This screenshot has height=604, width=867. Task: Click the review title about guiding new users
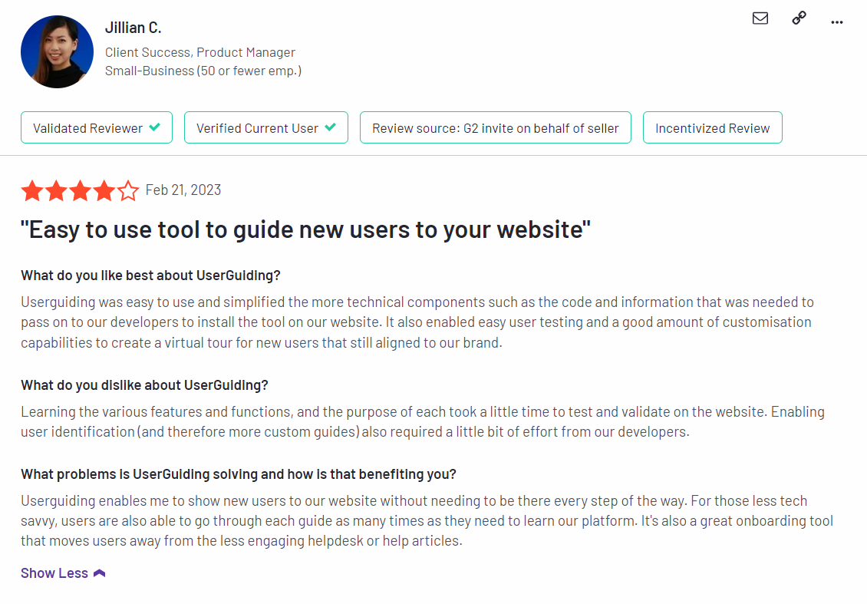[306, 229]
